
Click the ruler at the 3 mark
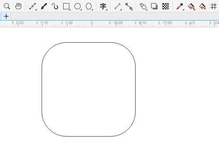(x=91, y=23)
